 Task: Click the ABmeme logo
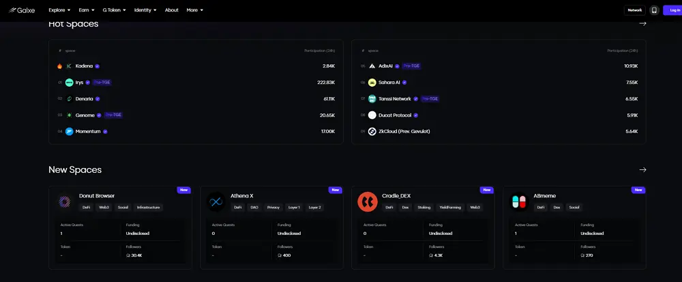pos(518,201)
